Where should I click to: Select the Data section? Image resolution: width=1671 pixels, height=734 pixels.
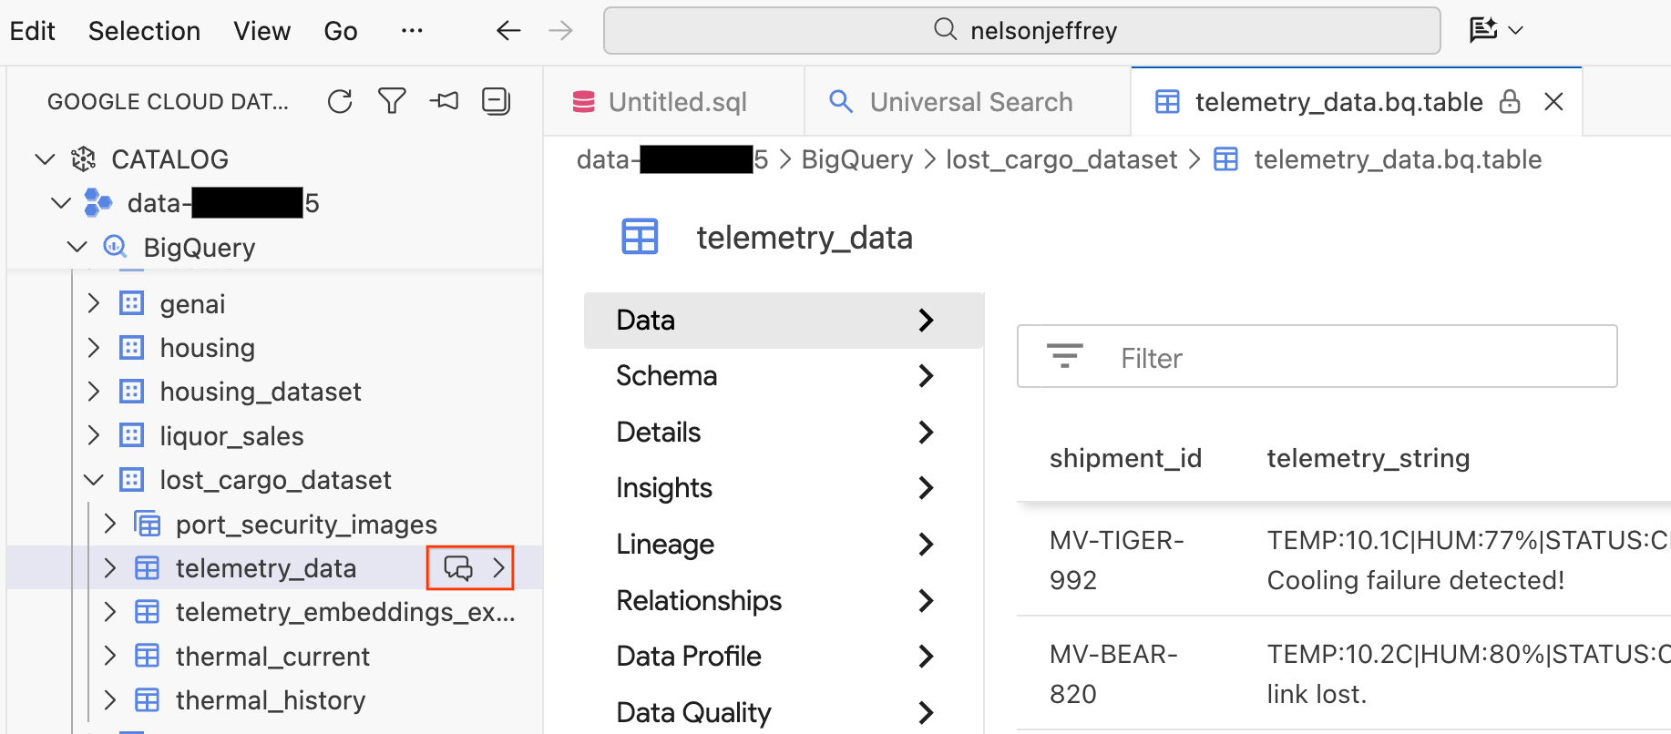point(784,321)
